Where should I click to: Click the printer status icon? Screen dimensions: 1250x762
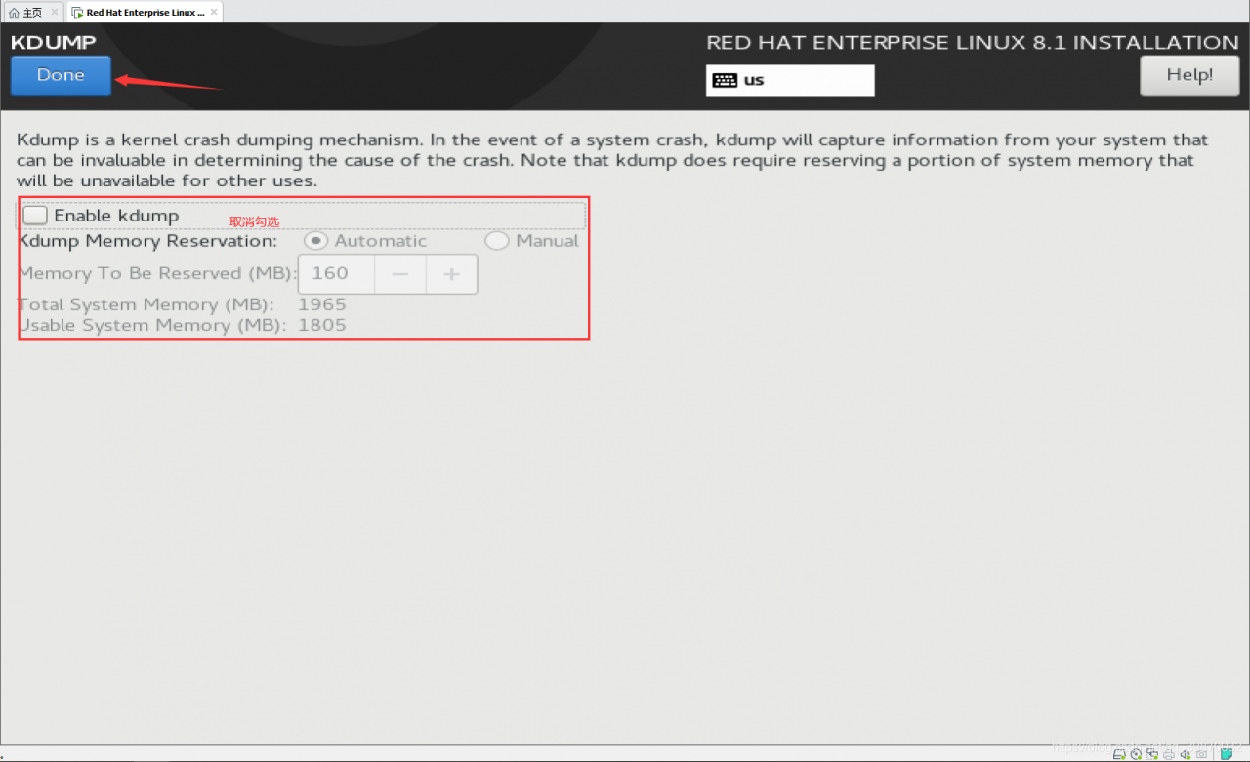[1169, 754]
